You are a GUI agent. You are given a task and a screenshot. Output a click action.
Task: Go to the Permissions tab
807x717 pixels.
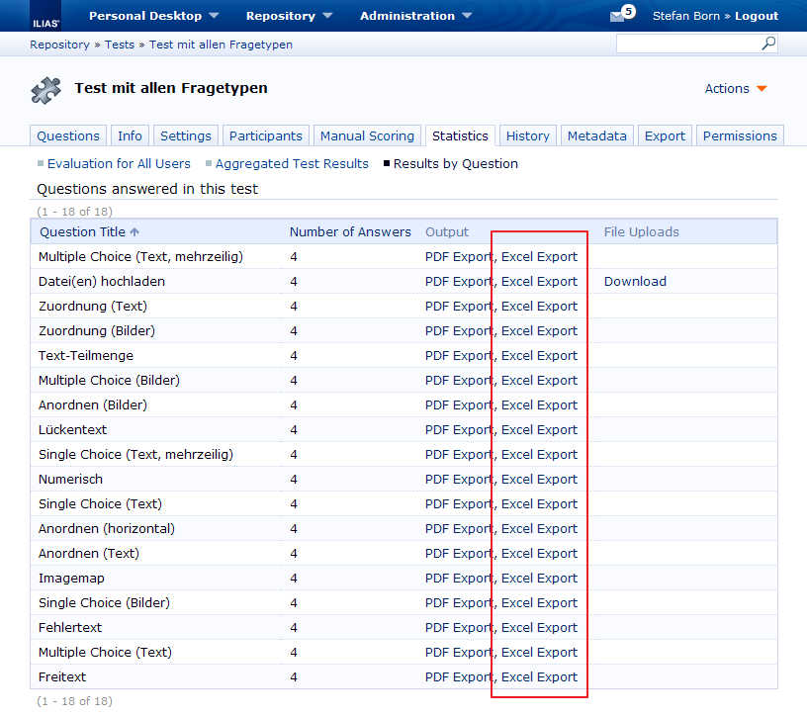coord(740,136)
